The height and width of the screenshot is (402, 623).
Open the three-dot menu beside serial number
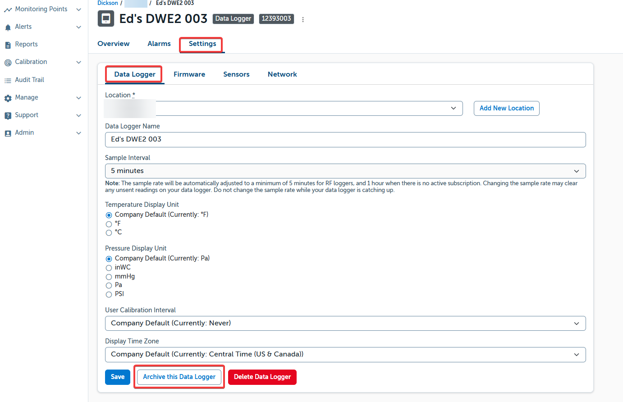coord(303,19)
